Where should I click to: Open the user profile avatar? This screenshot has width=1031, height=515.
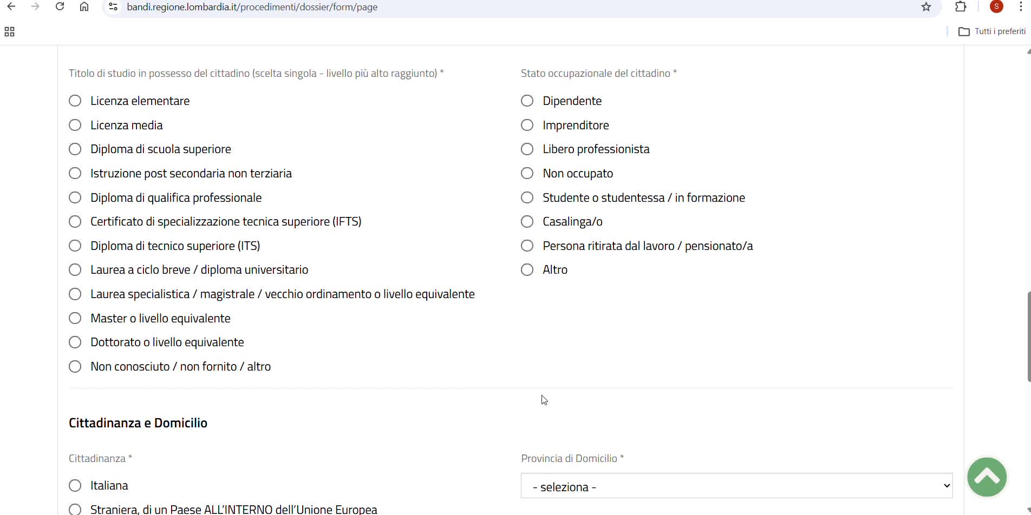(x=996, y=7)
